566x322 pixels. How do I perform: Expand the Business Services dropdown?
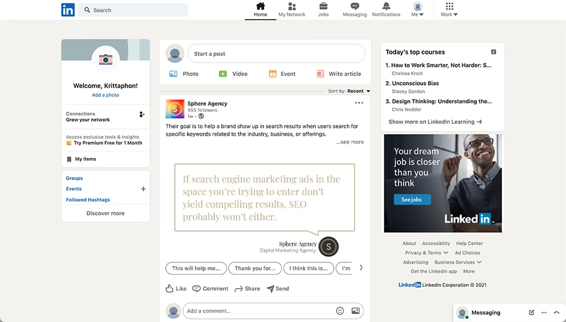[458, 262]
